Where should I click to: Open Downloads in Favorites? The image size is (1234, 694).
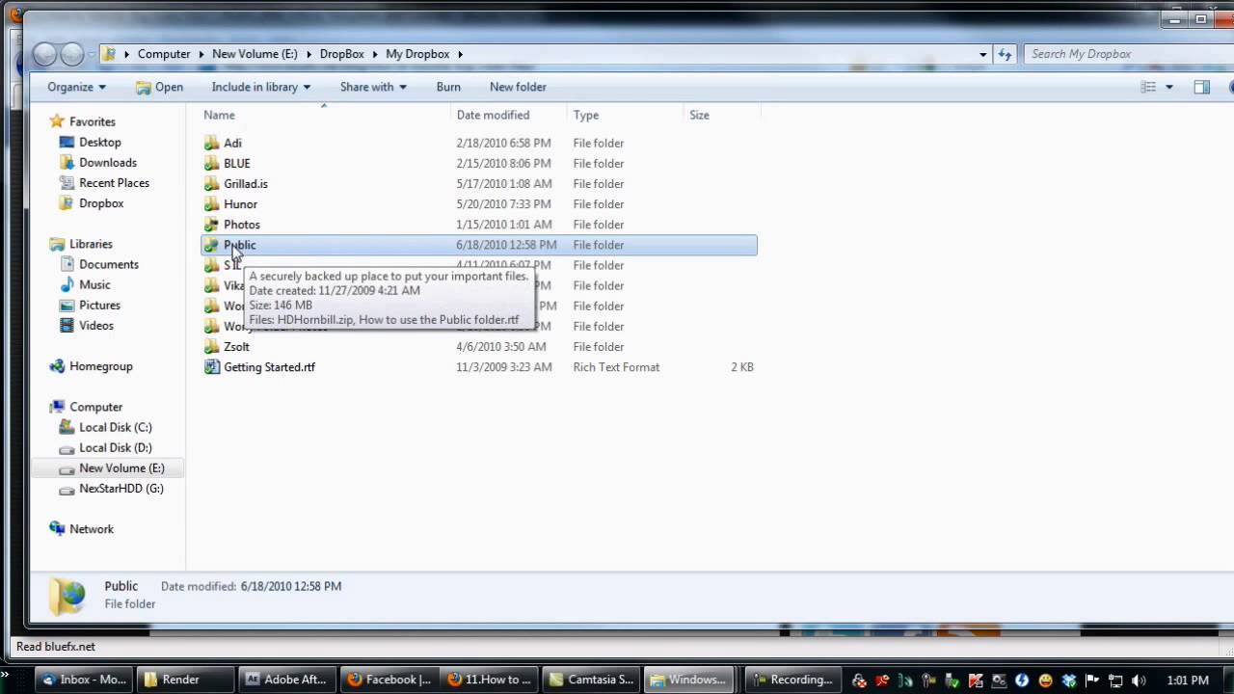(107, 162)
